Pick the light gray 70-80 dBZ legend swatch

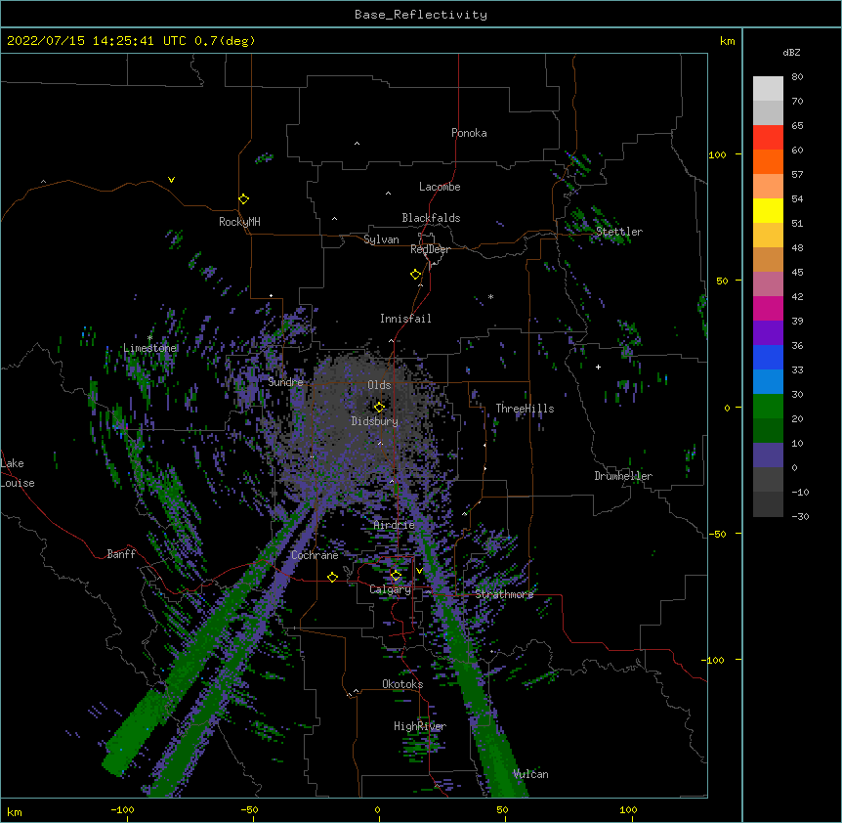[768, 89]
